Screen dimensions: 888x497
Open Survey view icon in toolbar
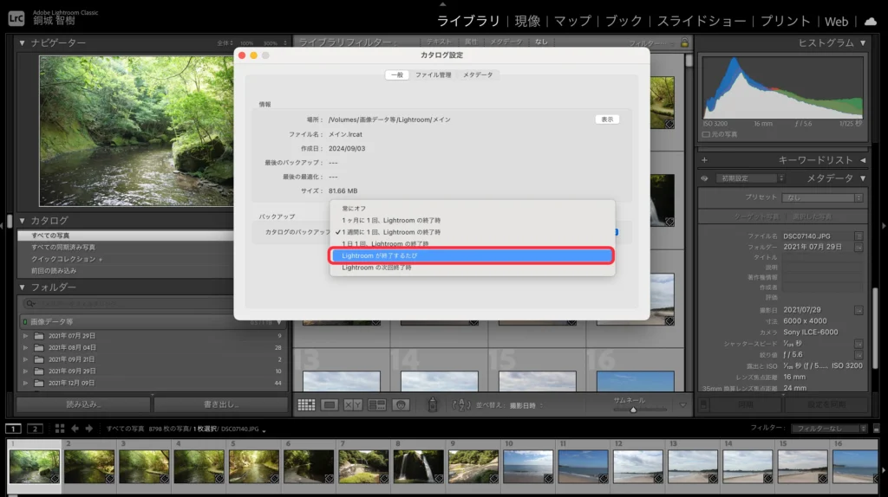(x=376, y=404)
